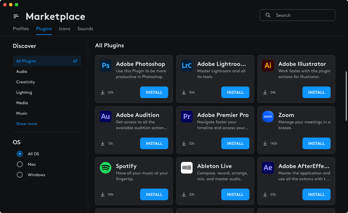Install the Adobe Illustrator plugin
Image resolution: width=348 pixels, height=213 pixels.
click(316, 92)
